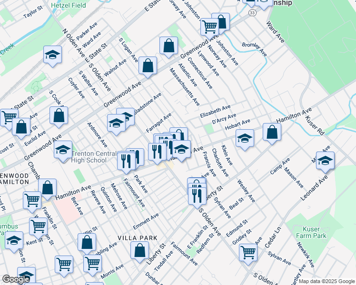
Task: Click the school marker near N Olden Ave
Action: coord(53,55)
